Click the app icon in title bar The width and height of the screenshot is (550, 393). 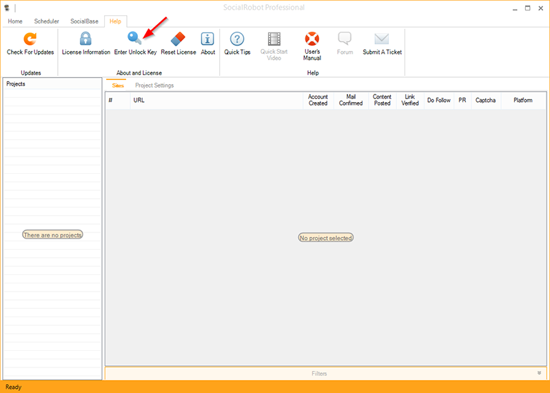coord(7,8)
